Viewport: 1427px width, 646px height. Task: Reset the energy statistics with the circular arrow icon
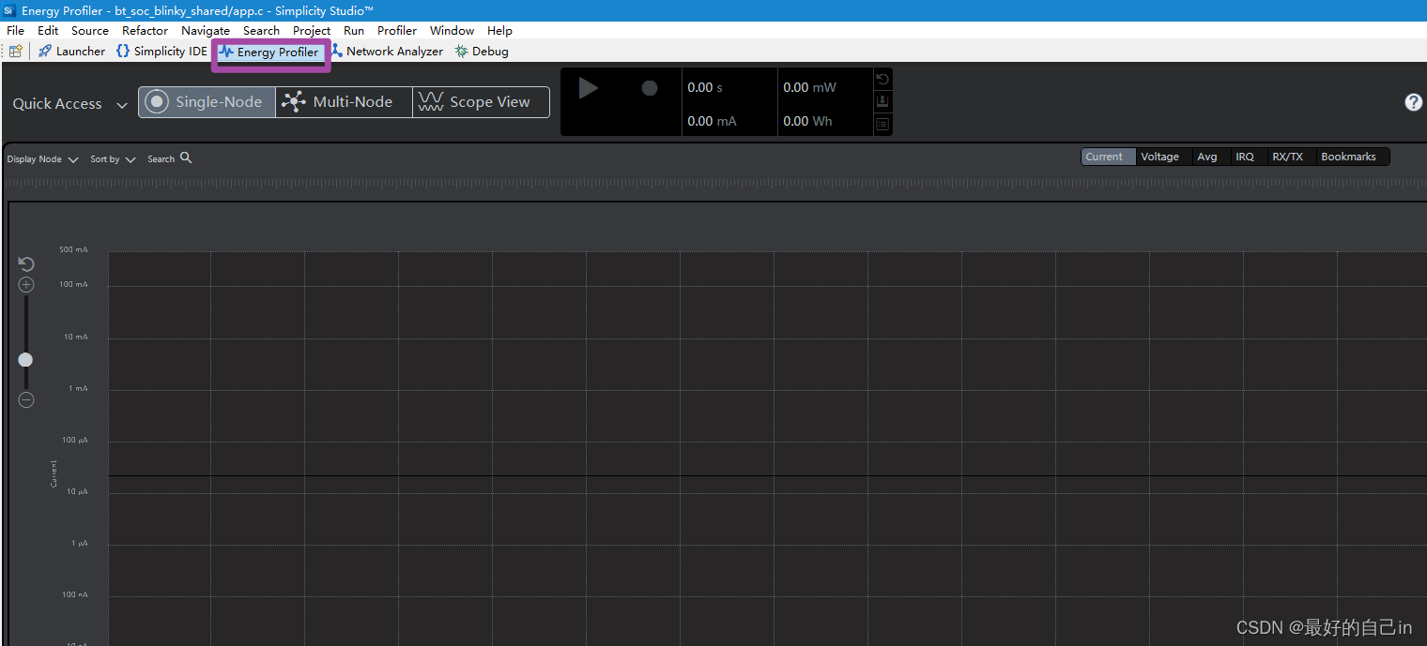click(882, 80)
